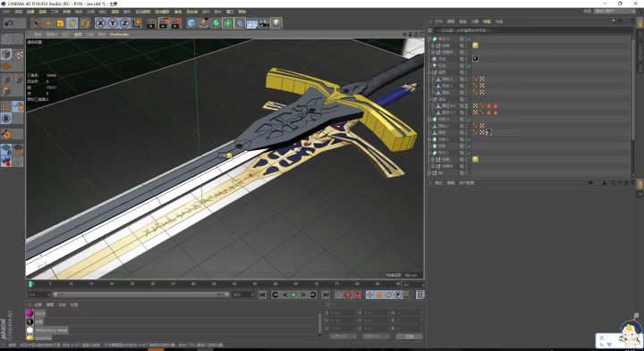The image size is (644, 351).
Task: Open the 创建 Create menu in main menu bar
Action: click(x=30, y=12)
